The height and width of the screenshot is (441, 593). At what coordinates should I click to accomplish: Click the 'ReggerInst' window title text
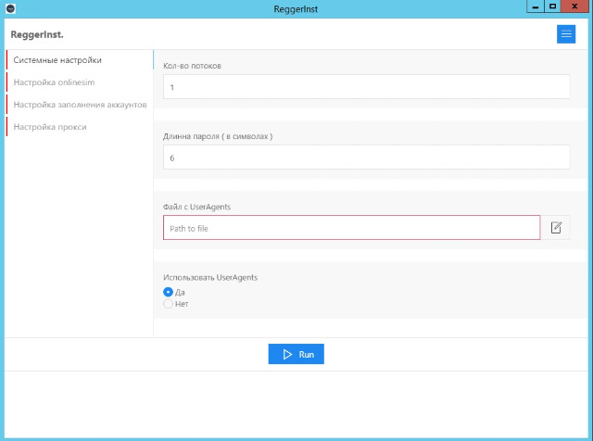pos(296,7)
